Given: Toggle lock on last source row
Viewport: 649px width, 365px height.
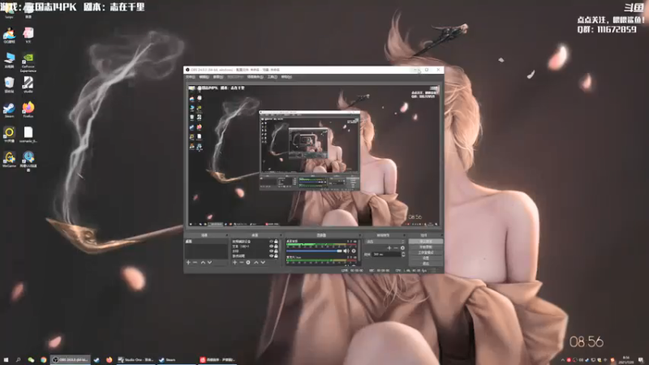Looking at the screenshot, I should click(276, 256).
